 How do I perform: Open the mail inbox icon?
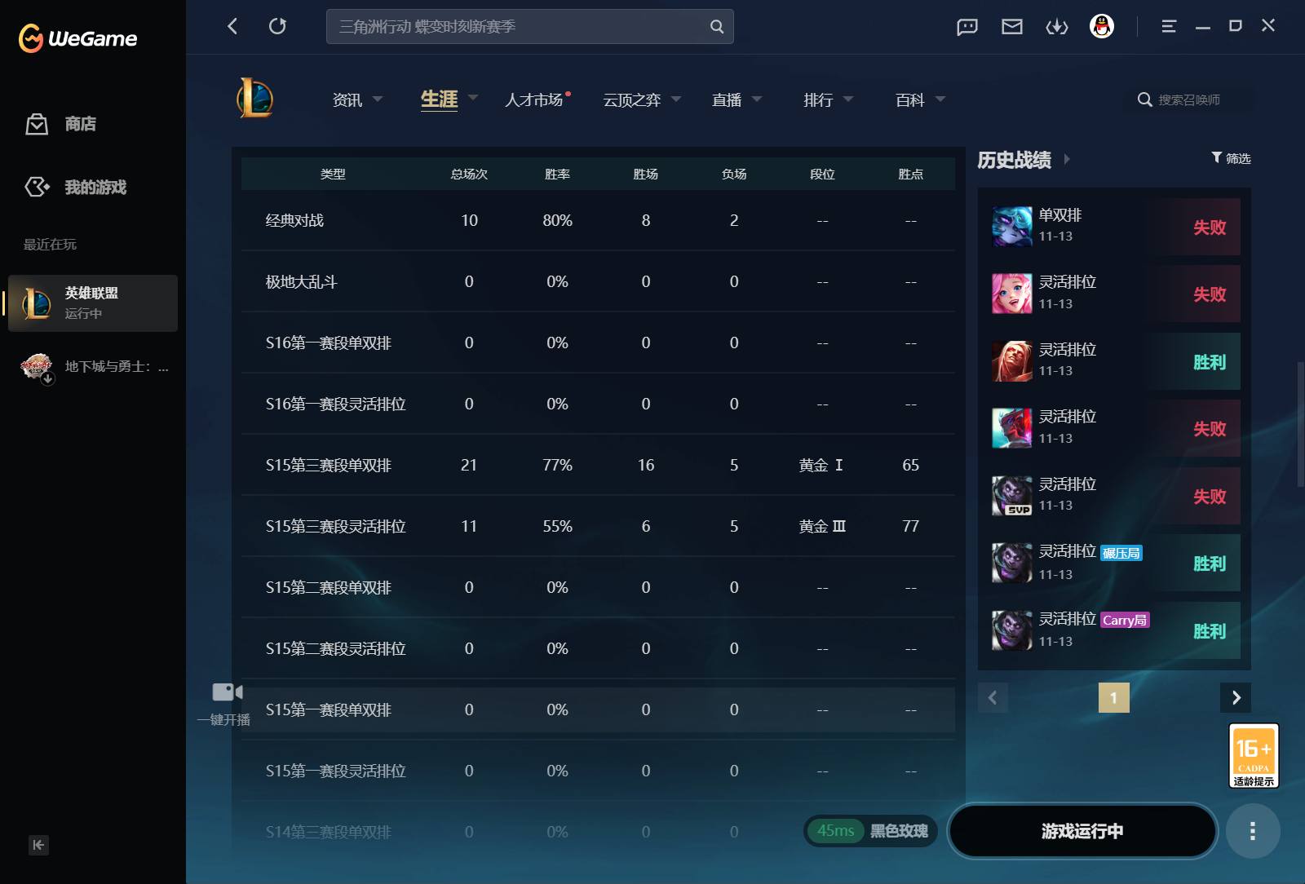tap(1012, 27)
